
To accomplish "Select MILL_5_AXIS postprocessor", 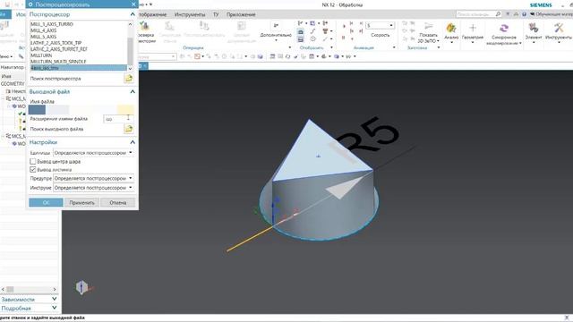I will pos(78,37).
